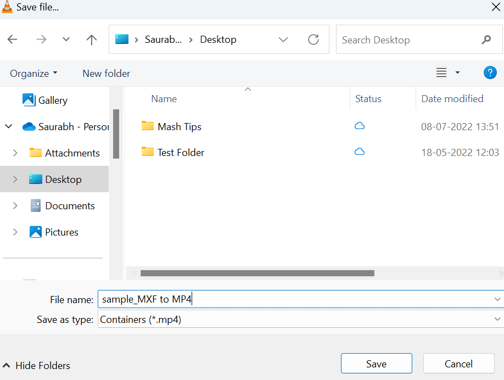Select Desktop in the address breadcrumb
Image resolution: width=504 pixels, height=380 pixels.
(219, 40)
